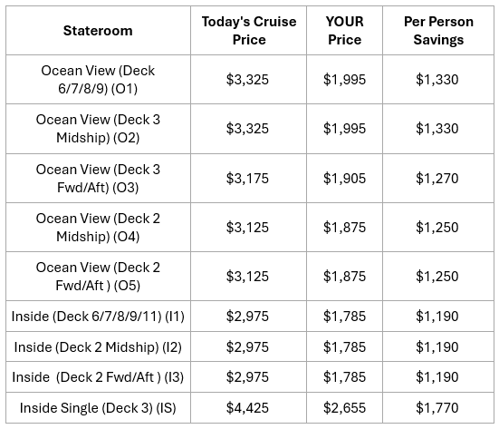Click the $1,270 per person savings cell

(438, 178)
